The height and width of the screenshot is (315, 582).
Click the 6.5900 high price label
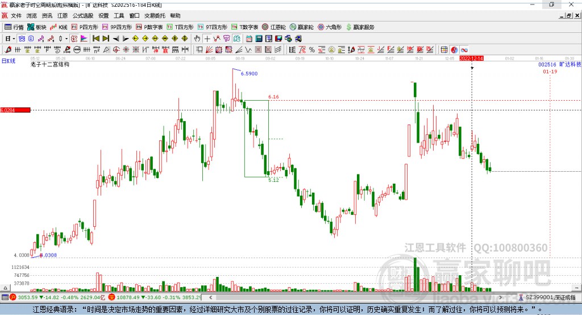point(249,73)
